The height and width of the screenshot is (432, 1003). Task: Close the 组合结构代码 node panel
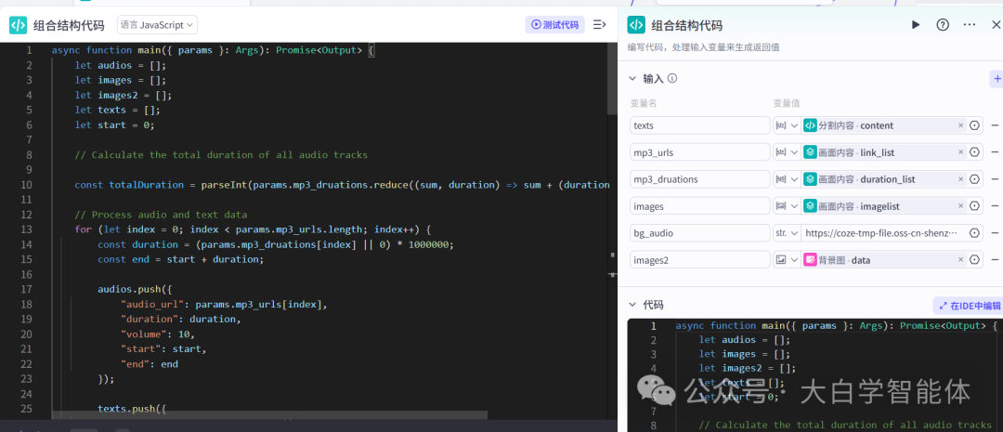[x=996, y=25]
